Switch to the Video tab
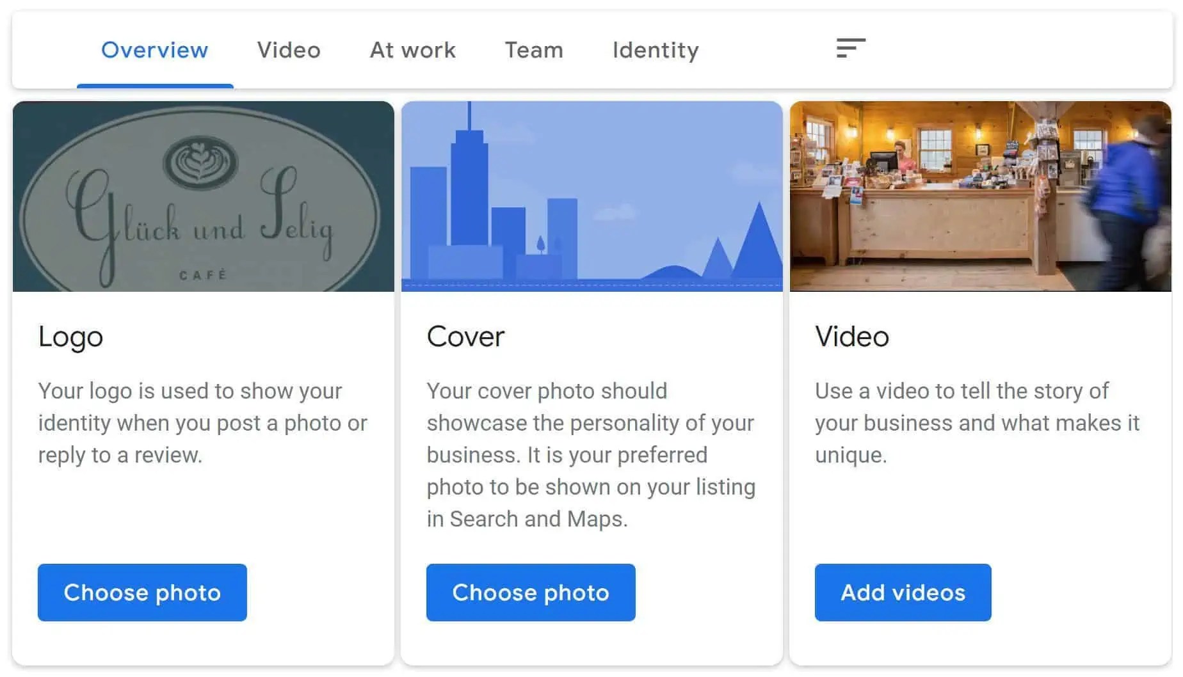1183x677 pixels. [289, 50]
